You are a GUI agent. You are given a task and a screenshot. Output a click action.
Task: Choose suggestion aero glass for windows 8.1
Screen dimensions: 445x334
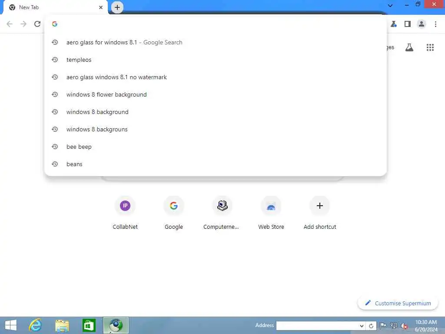point(216,42)
